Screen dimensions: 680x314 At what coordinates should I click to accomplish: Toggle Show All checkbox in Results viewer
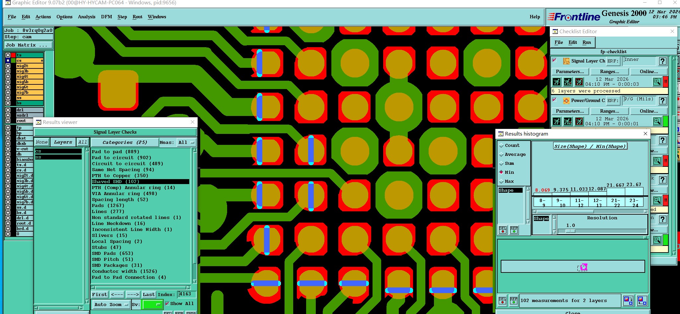[167, 304]
